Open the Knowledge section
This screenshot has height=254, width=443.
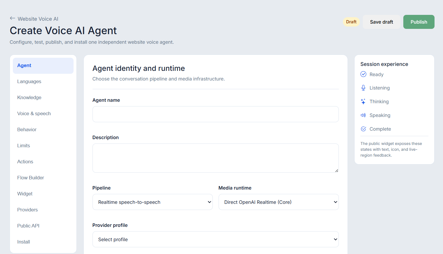[43, 98]
